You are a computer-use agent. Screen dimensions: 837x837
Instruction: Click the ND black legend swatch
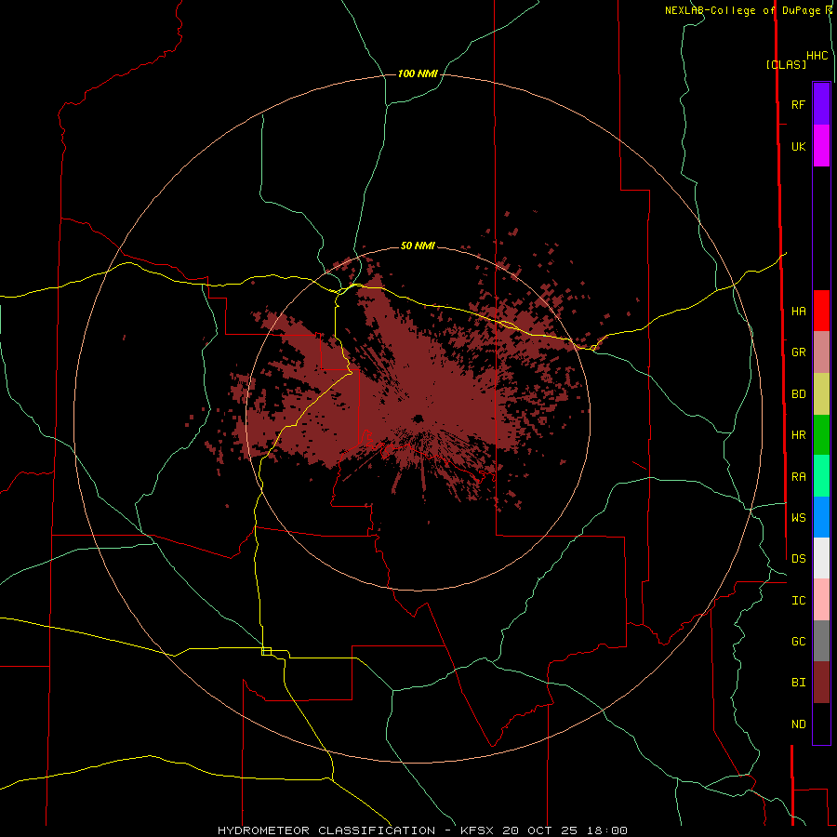(x=821, y=724)
